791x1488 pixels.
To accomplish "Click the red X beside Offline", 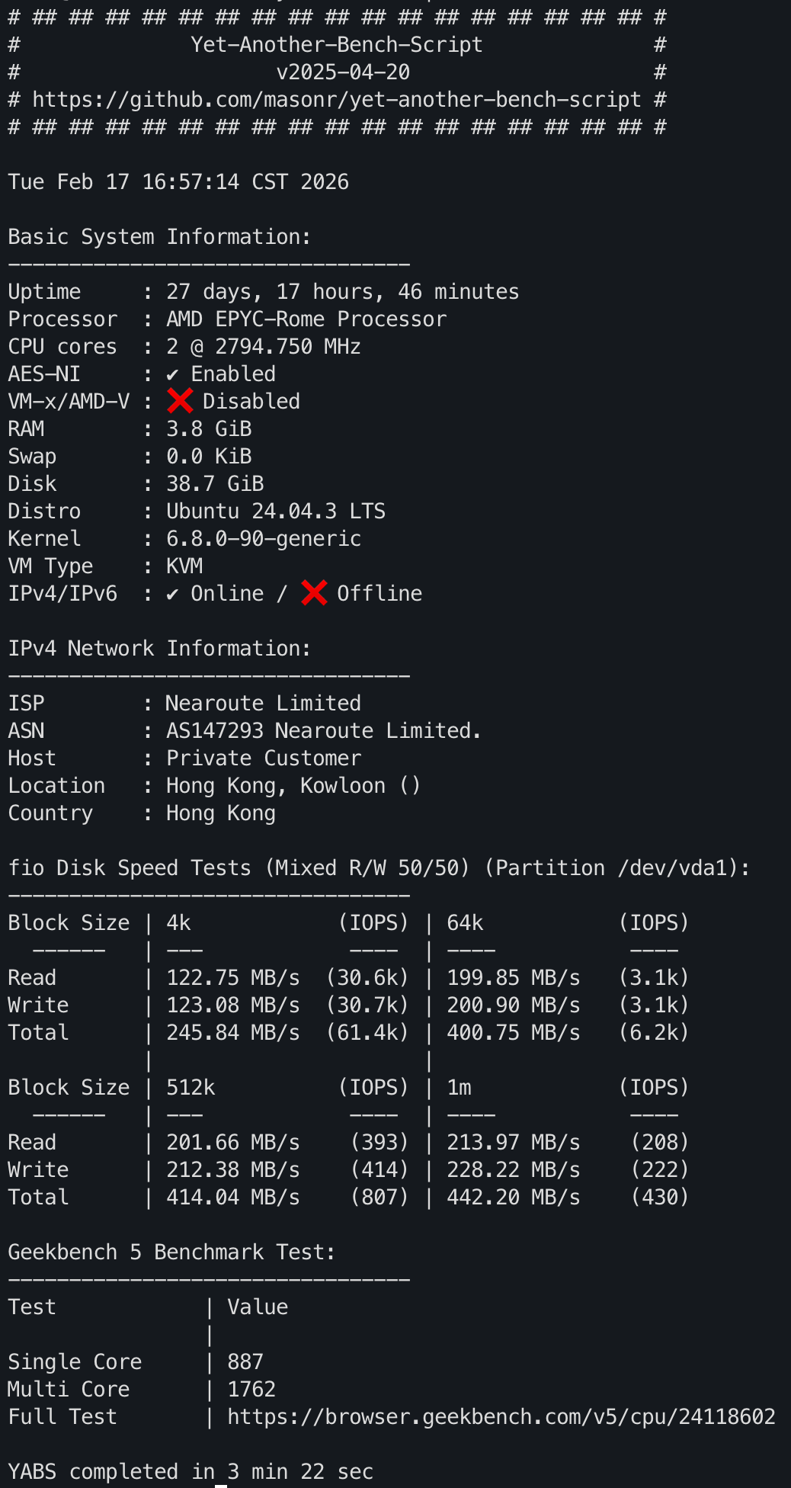I will (x=314, y=593).
